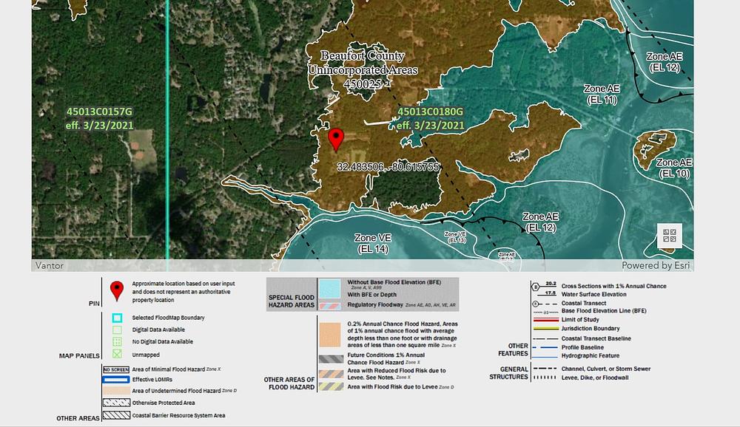Click the Coastal Transect Baseline legend text
Screen dimensions: 740x427
596,338
